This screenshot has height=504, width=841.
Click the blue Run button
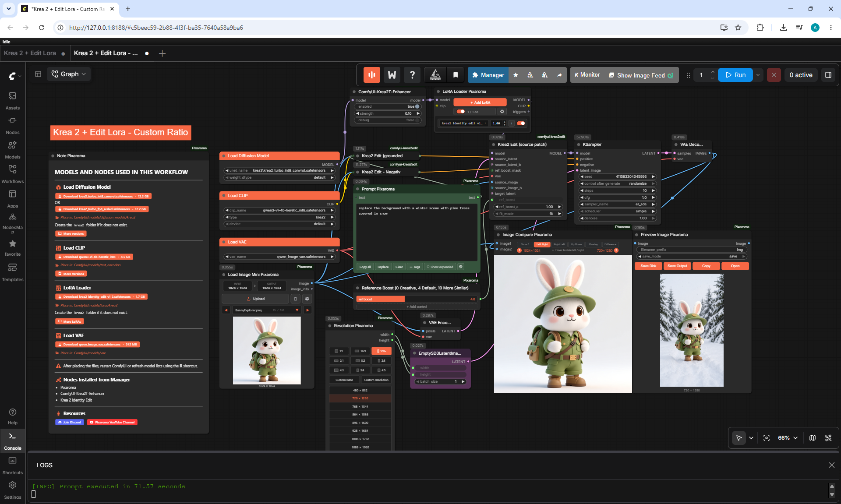pyautogui.click(x=735, y=75)
